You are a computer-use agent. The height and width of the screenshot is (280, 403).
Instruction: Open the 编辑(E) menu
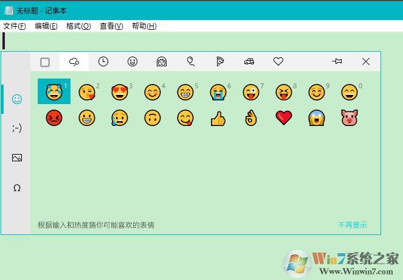[46, 26]
